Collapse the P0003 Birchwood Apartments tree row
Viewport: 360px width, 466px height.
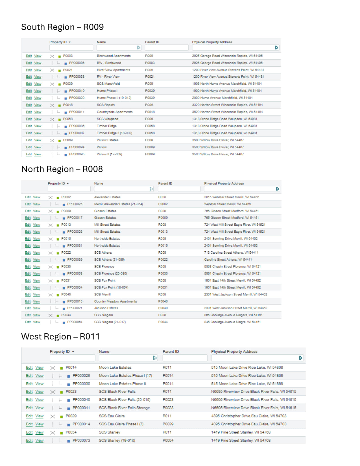(x=52, y=56)
